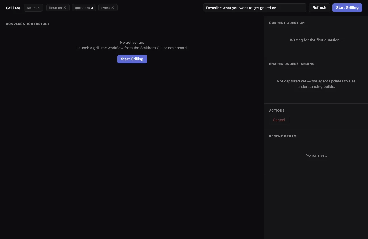Click Start Grilling below 'No active run'
The image size is (368, 239).
click(x=132, y=59)
